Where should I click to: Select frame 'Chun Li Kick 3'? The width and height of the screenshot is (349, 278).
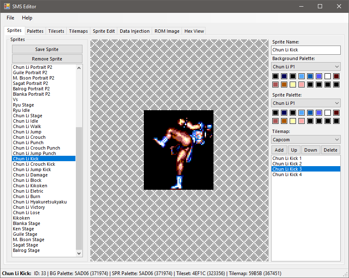[306, 169]
